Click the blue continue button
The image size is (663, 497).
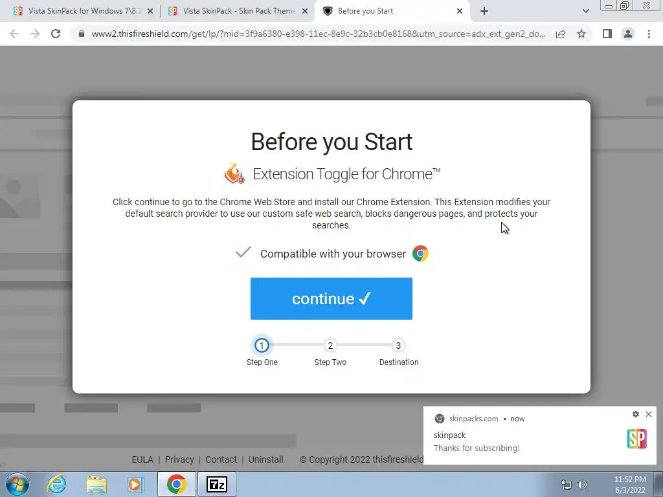(x=331, y=298)
